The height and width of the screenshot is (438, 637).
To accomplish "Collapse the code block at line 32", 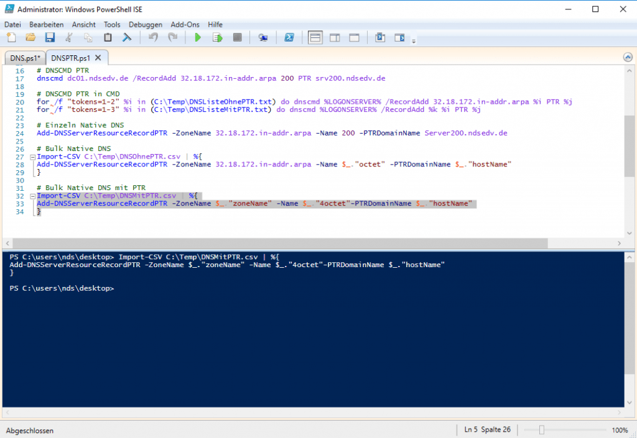I will point(32,195).
